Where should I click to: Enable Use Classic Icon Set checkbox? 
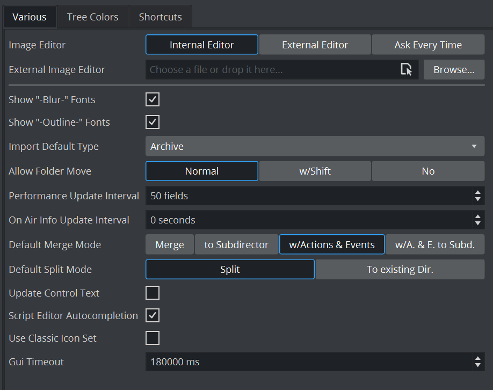[x=153, y=338]
